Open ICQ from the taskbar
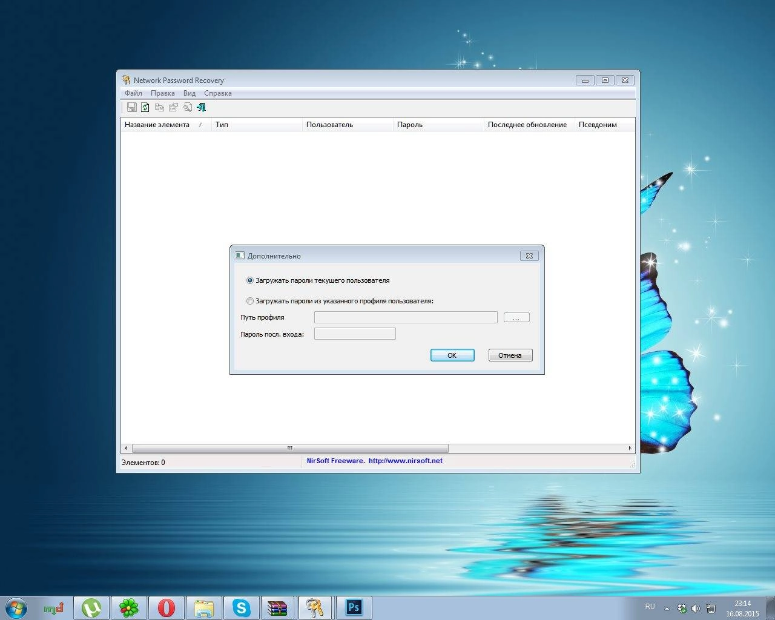Viewport: 775px width, 620px height. (x=129, y=608)
